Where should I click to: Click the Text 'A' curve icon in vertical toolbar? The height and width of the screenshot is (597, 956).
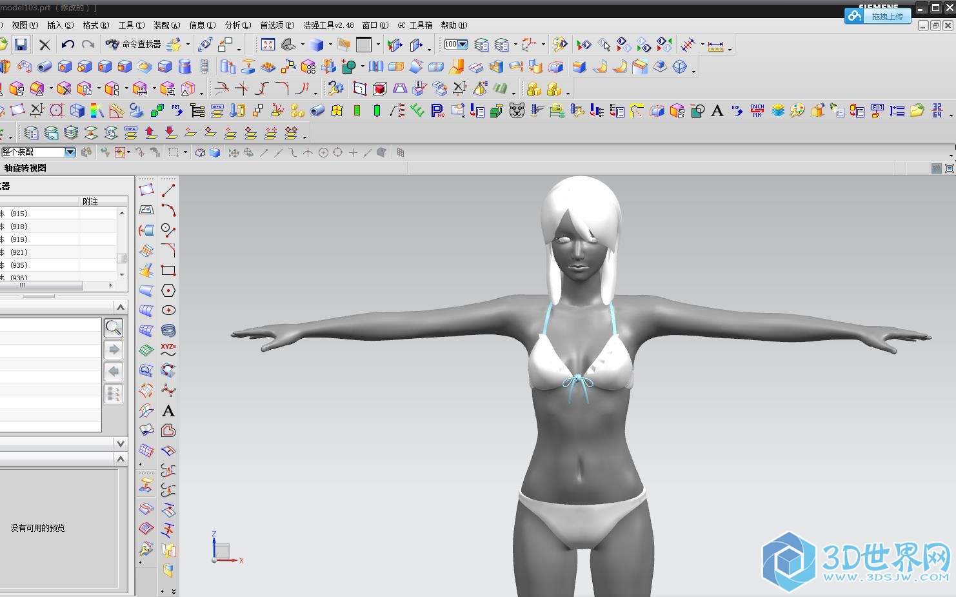pyautogui.click(x=168, y=410)
